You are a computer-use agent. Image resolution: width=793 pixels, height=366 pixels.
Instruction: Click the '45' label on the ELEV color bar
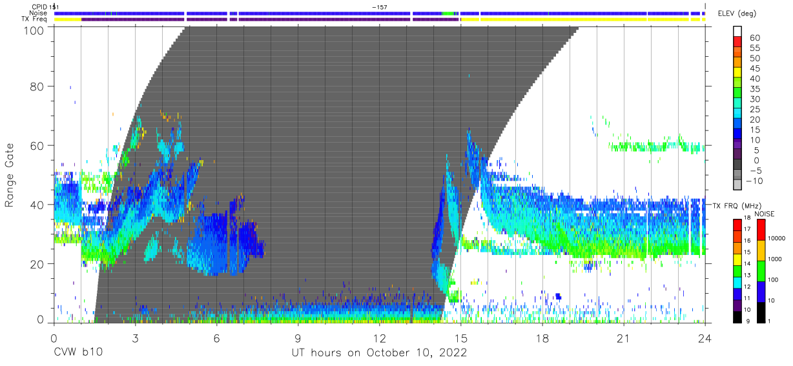click(x=755, y=68)
